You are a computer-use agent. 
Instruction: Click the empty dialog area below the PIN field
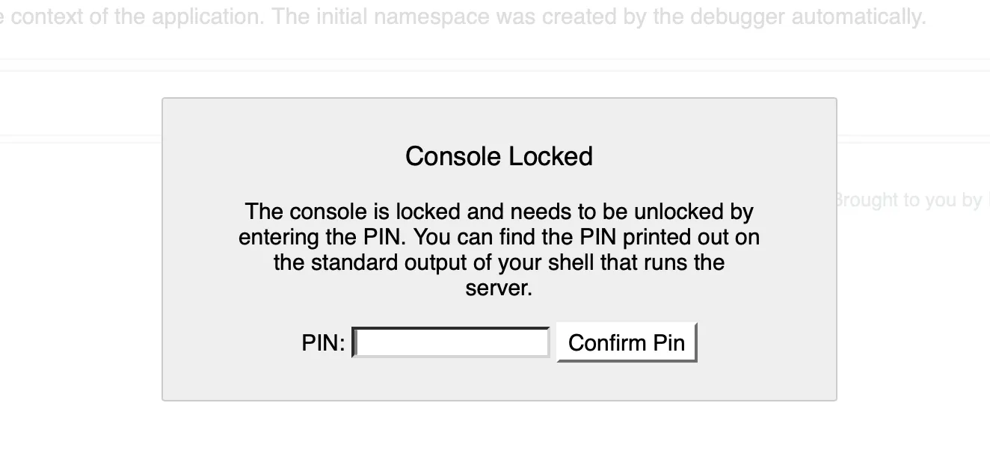[x=499, y=381]
